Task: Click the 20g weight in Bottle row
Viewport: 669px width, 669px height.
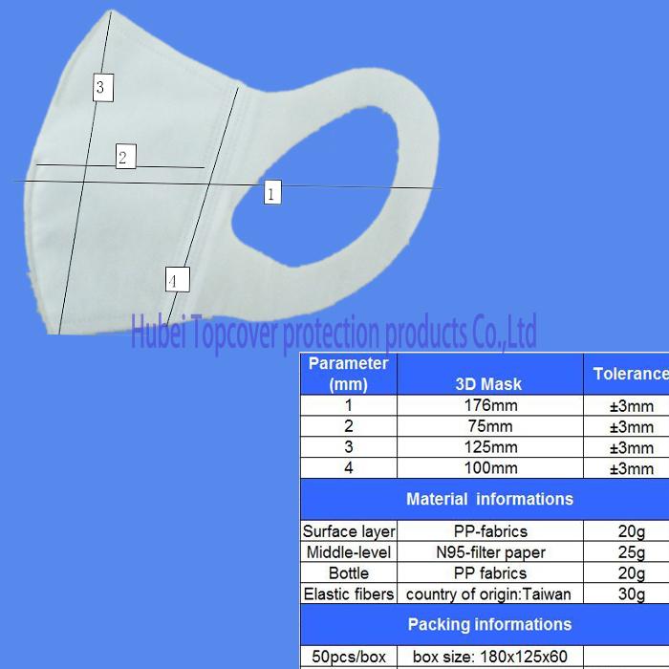Action: coord(626,572)
